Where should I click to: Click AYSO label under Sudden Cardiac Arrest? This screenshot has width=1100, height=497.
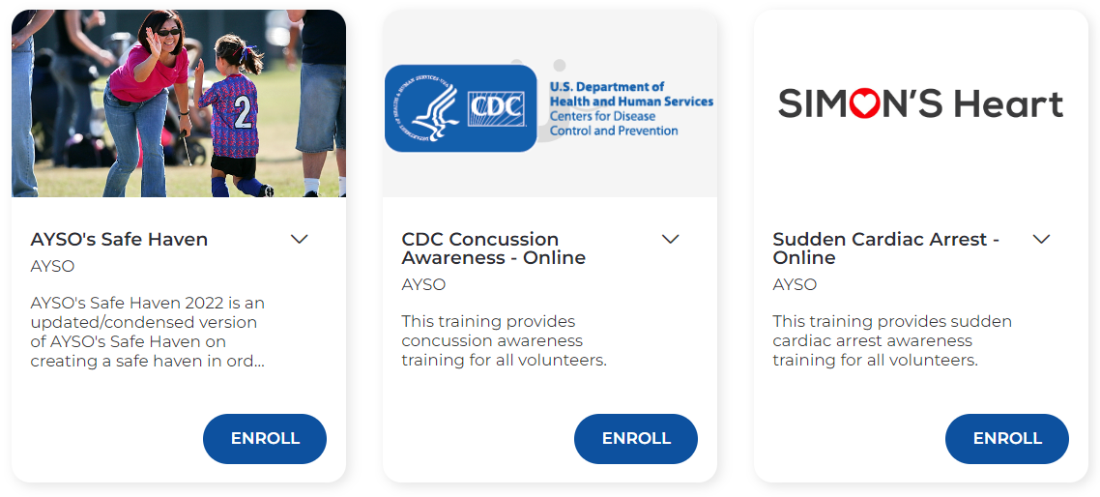pyautogui.click(x=795, y=285)
